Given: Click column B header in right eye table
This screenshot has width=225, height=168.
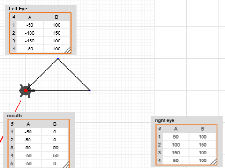Looking at the screenshot, I should tap(202, 129).
